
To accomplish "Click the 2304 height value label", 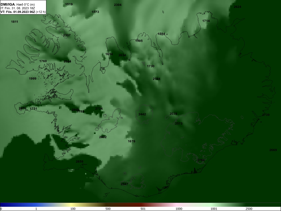I will pos(118,5).
